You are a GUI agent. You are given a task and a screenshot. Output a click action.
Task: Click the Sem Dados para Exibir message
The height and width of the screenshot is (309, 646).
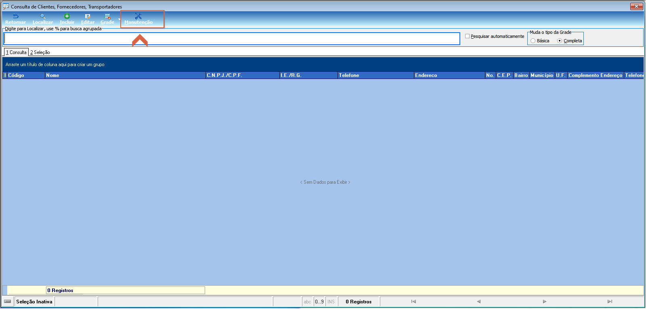point(325,182)
